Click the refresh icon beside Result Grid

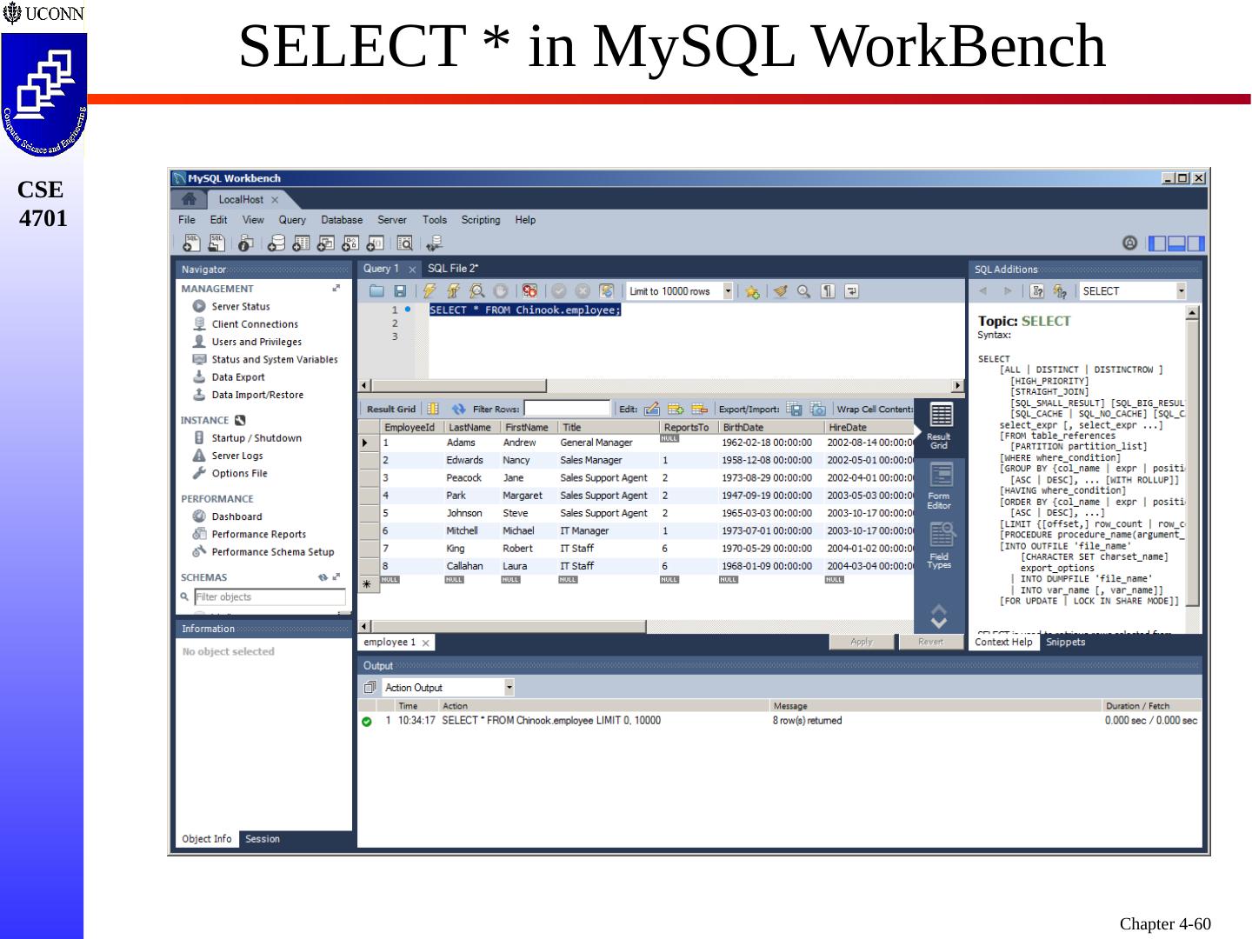[x=458, y=409]
